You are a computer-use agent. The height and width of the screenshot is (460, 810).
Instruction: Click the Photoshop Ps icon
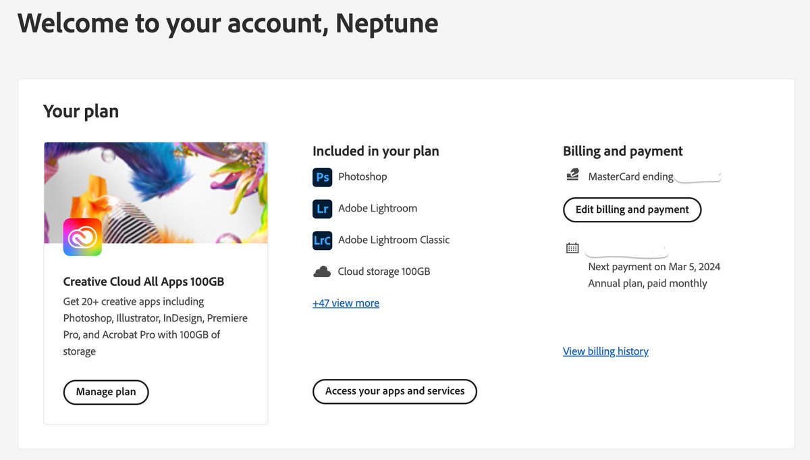(x=323, y=177)
